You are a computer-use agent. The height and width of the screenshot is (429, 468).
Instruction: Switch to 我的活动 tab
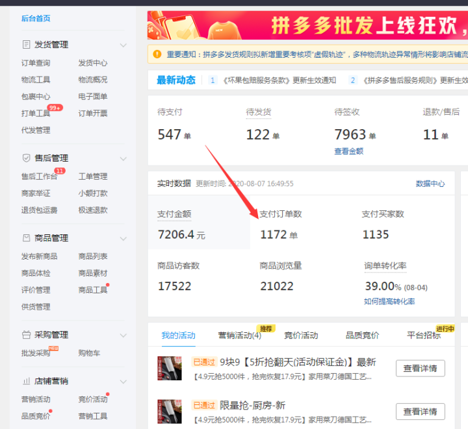click(179, 336)
